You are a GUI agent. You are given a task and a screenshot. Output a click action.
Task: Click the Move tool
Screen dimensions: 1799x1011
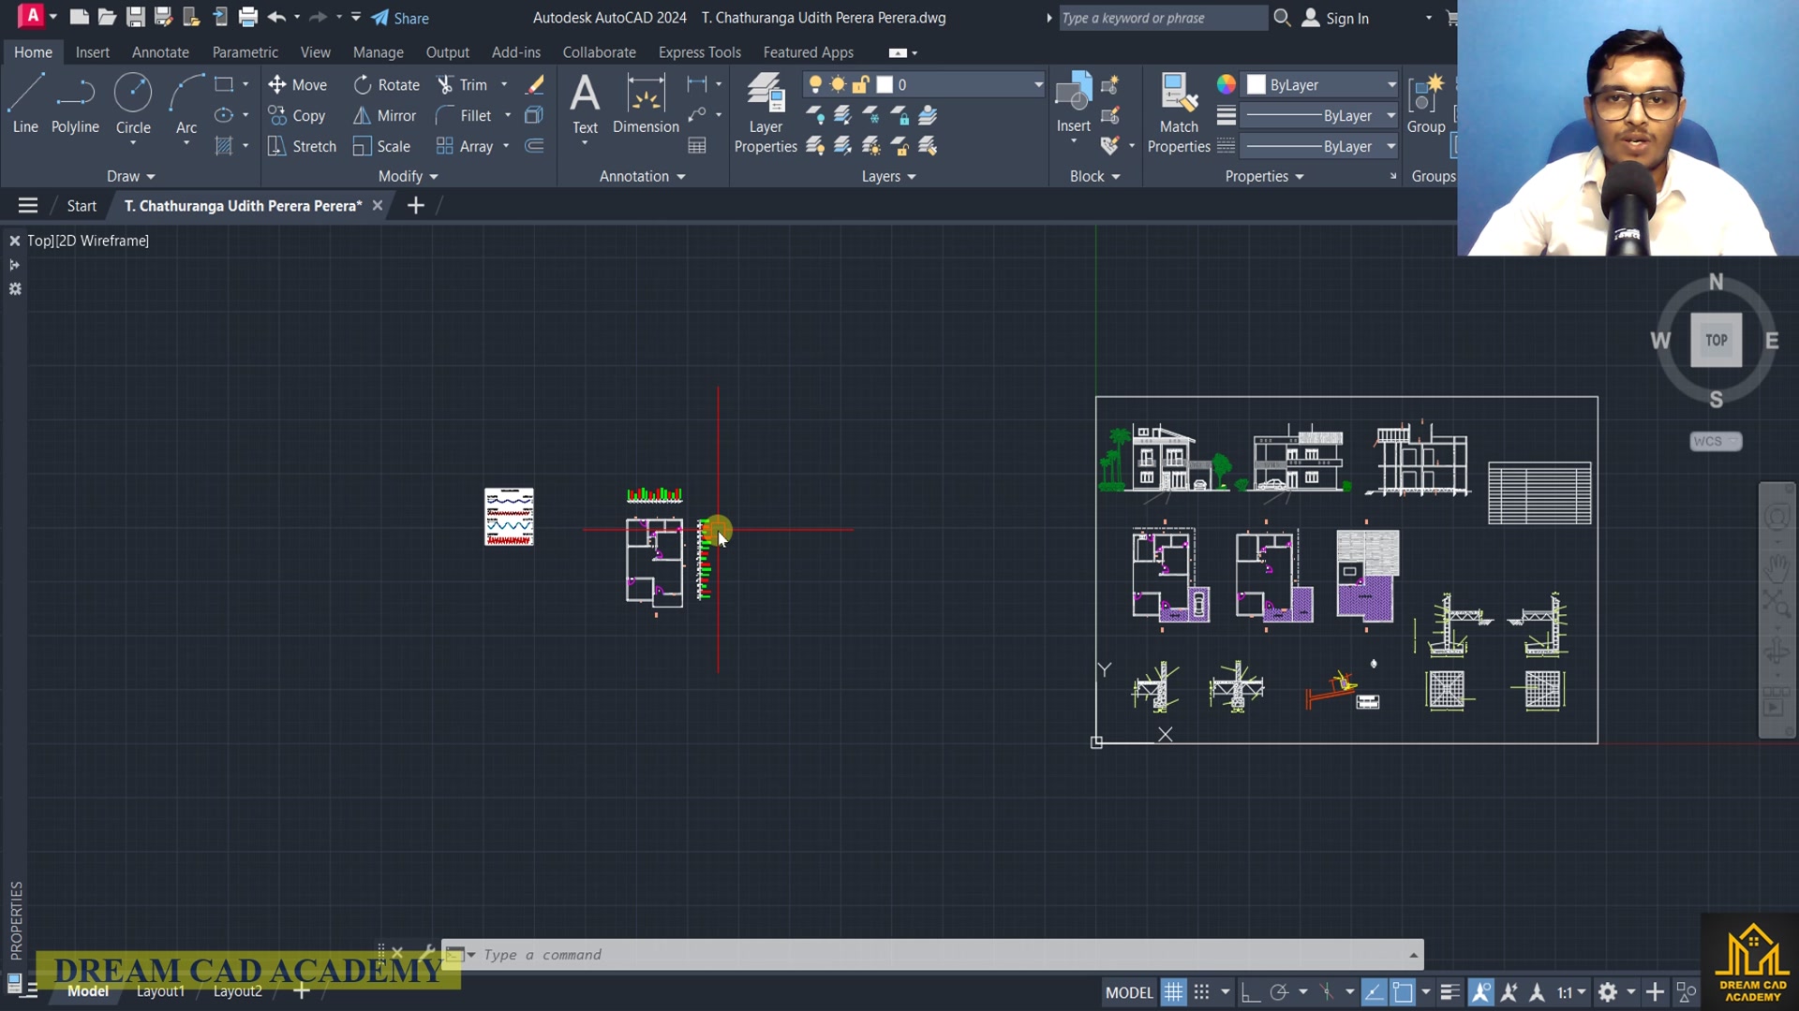click(x=298, y=85)
